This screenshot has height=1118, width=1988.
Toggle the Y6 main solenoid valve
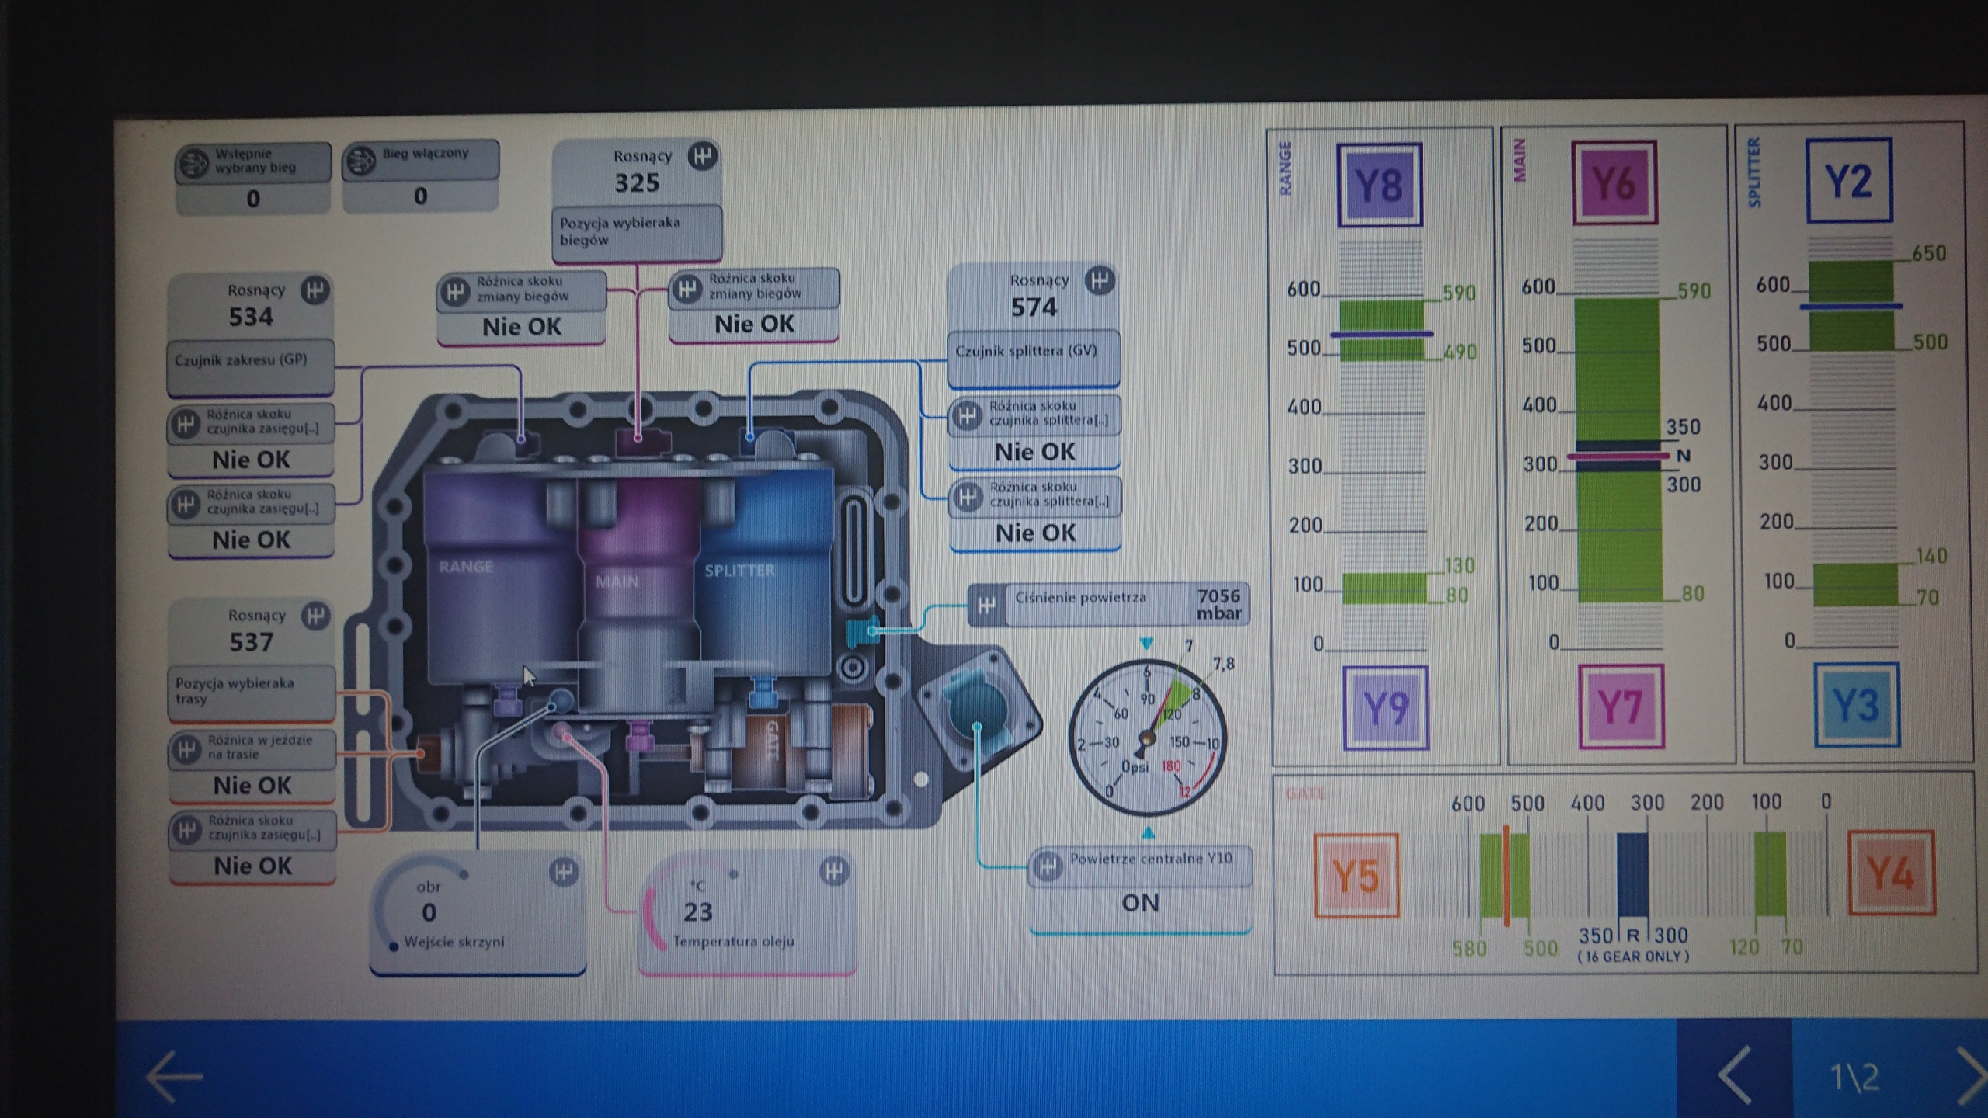point(1614,183)
